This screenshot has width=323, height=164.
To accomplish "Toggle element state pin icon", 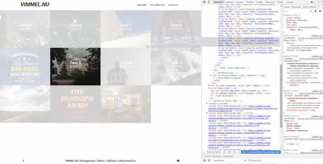I will [316, 11].
